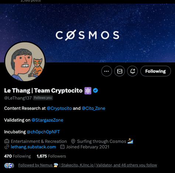Screen dimensions: 175x173
Task: Send a direct message via envelope icon
Action: click(119, 71)
